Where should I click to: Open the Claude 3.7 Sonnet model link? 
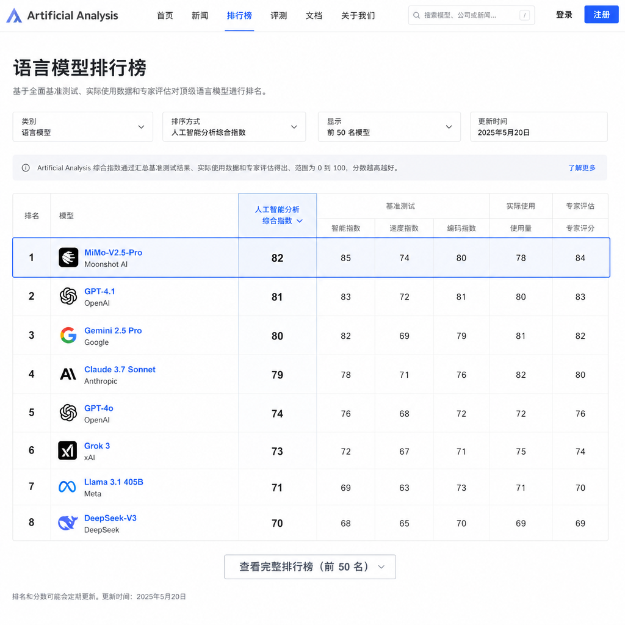120,369
